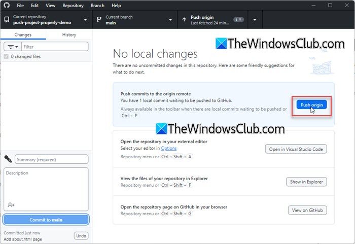The width and height of the screenshot is (355, 244).
Task: Click 'Committed just now' text
Action: pyautogui.click(x=22, y=233)
